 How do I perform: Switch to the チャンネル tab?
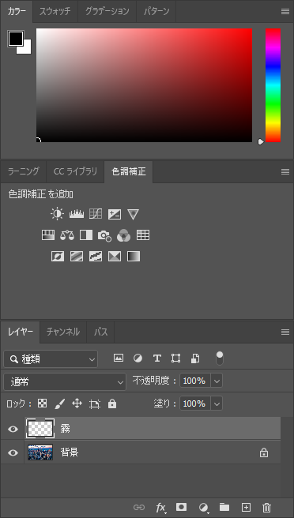pos(63,332)
